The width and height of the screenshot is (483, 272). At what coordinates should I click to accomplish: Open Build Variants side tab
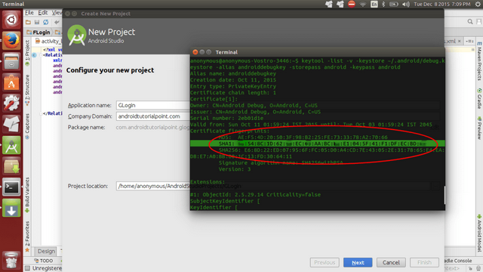tap(27, 195)
